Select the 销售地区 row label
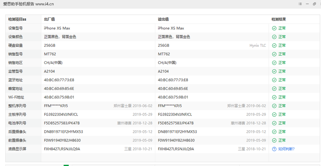 pyautogui.click(x=15, y=63)
